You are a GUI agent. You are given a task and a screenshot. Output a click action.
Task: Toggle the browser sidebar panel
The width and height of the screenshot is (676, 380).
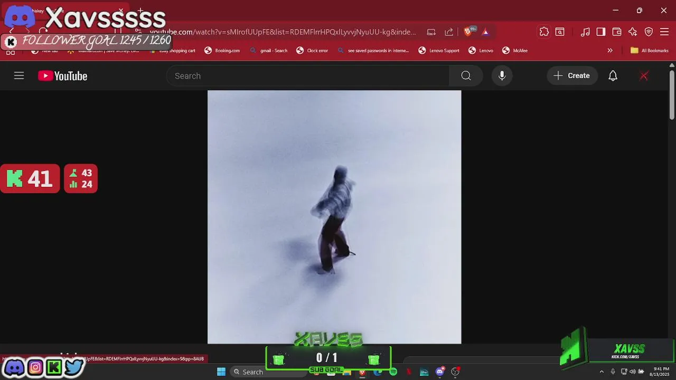(x=601, y=32)
